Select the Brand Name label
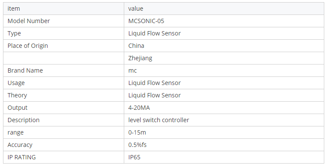Image resolution: width=326 pixels, height=167 pixels. (25, 70)
